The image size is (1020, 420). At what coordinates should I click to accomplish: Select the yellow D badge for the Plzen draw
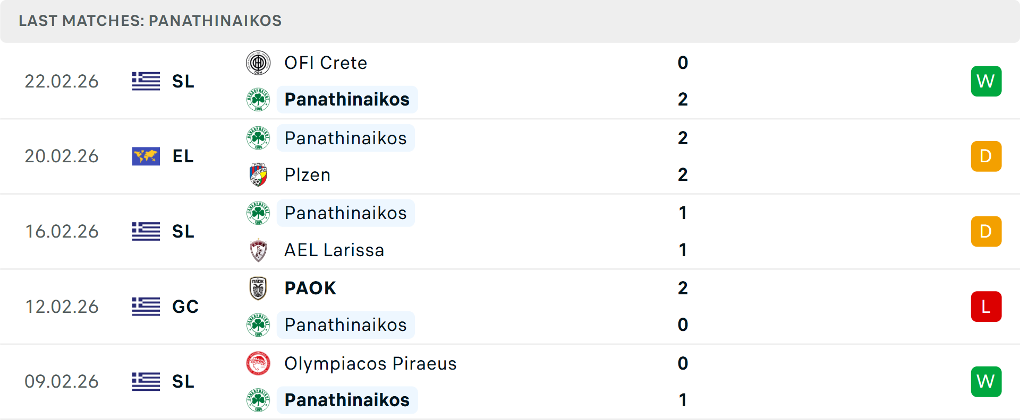[x=986, y=156]
